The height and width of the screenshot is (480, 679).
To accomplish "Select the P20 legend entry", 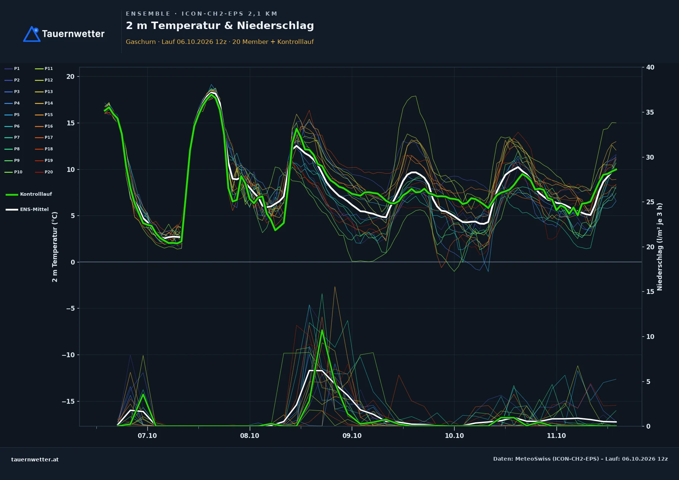I will [44, 172].
